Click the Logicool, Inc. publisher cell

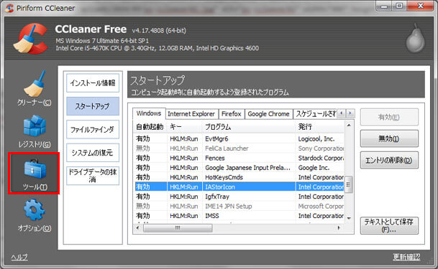click(316, 138)
